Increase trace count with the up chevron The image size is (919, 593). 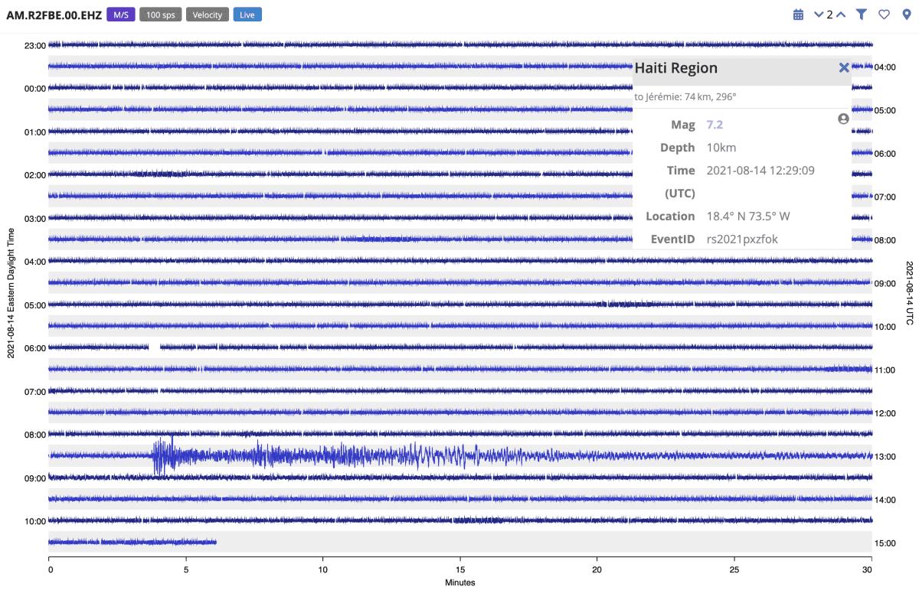tap(841, 14)
